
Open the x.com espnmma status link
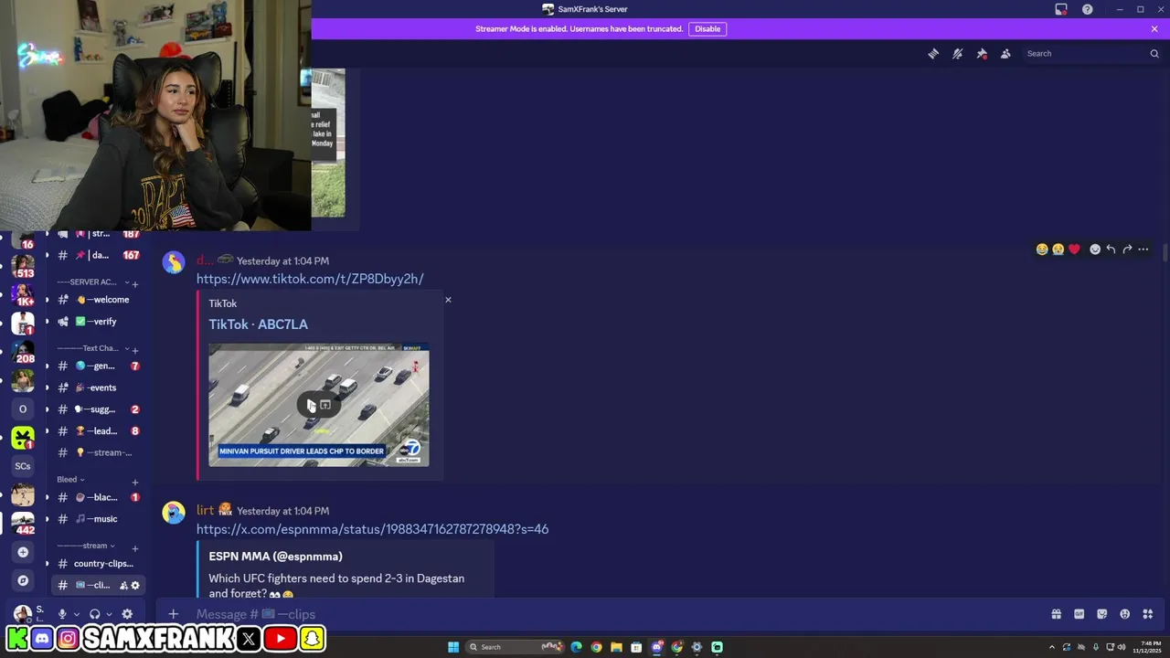pos(372,529)
